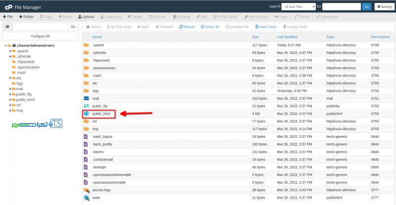Click + Folder in the toolbar

point(26,16)
